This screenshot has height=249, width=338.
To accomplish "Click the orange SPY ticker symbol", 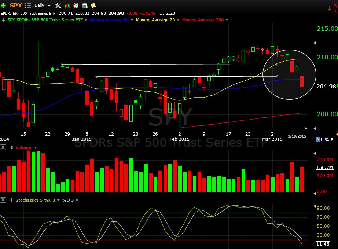I will point(16,6).
